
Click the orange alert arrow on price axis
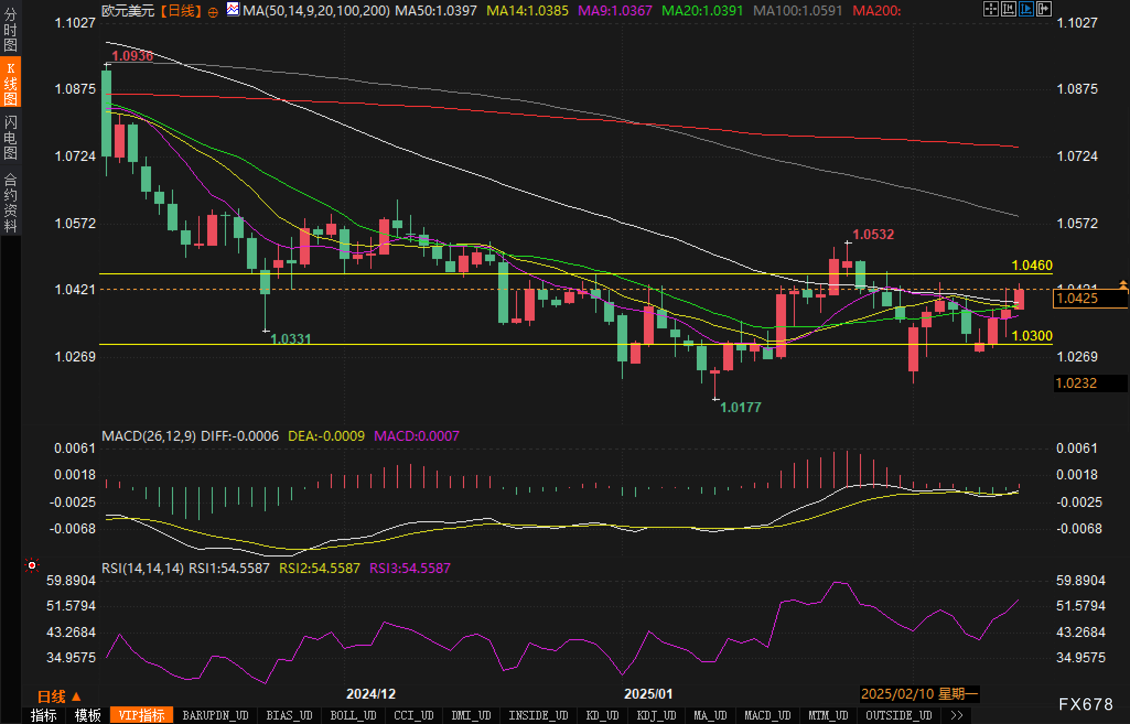tap(1122, 284)
